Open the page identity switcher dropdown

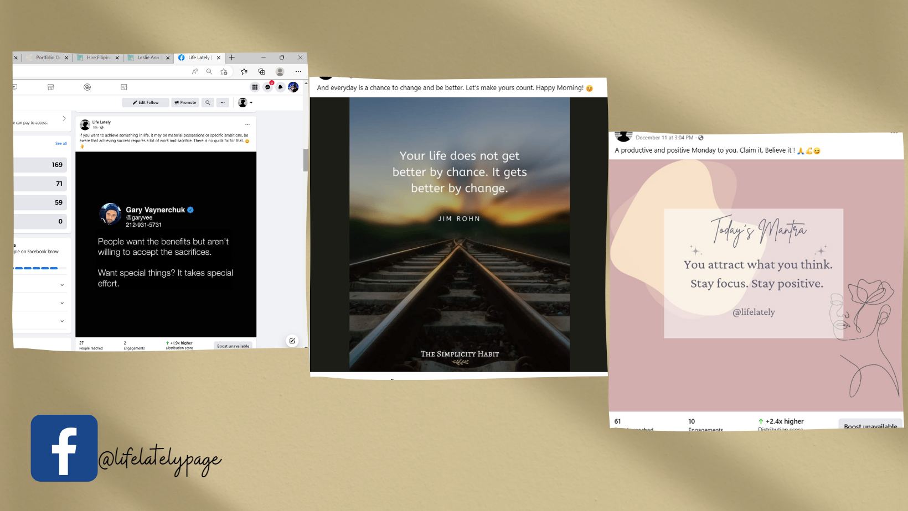[245, 102]
